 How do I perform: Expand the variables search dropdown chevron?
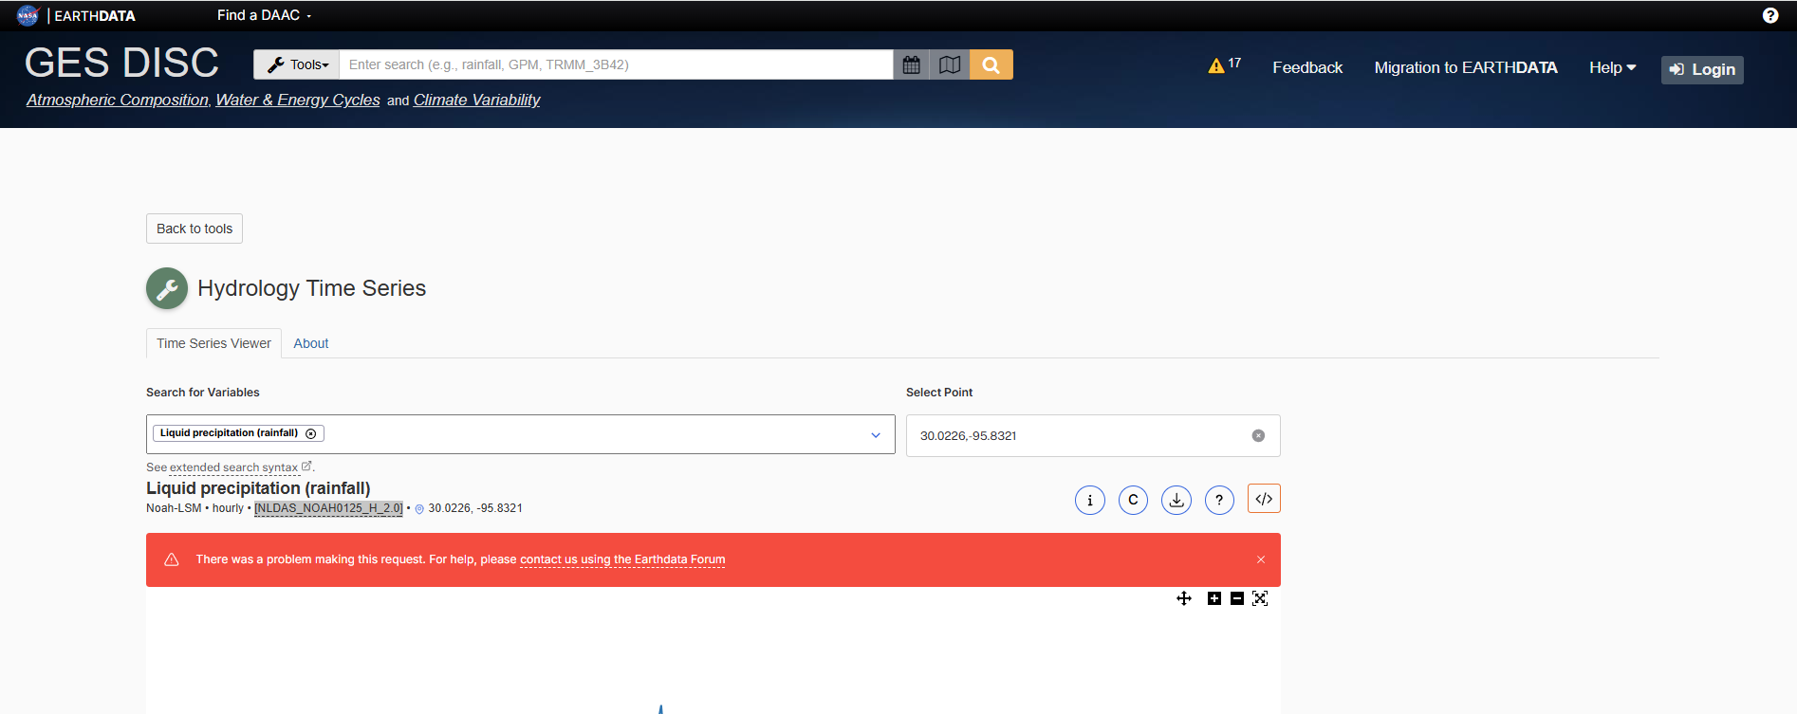click(x=876, y=435)
